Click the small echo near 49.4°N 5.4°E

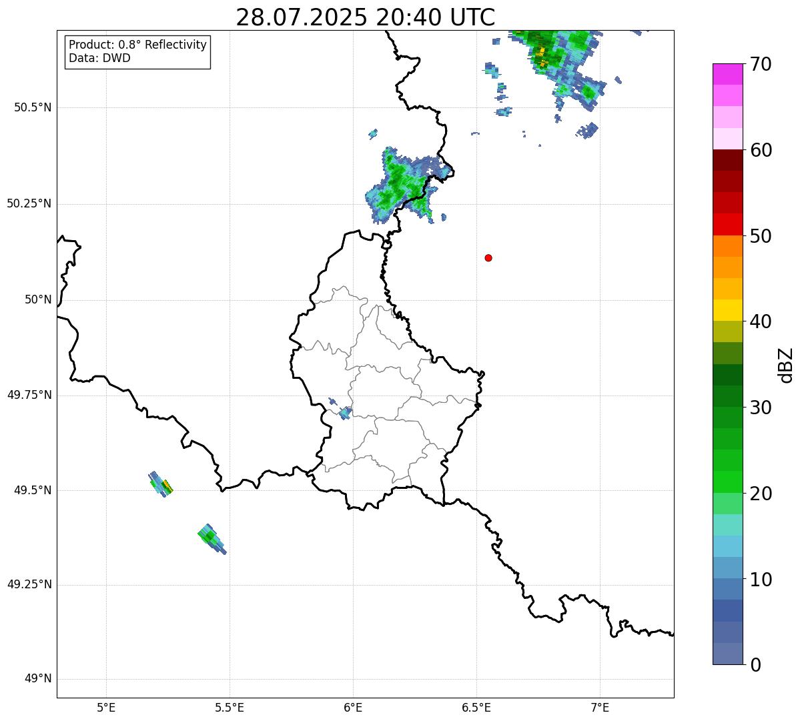click(212, 539)
